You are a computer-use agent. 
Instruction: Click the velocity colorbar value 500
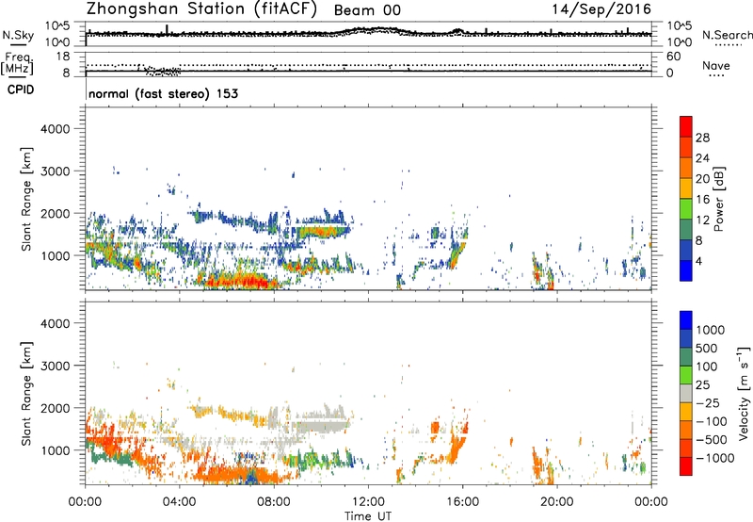tap(706, 349)
